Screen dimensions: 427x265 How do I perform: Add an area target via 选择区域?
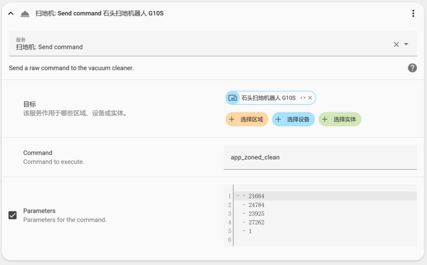(247, 119)
